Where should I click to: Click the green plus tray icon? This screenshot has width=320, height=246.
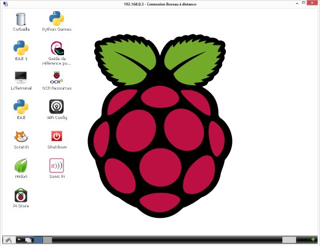(x=313, y=239)
